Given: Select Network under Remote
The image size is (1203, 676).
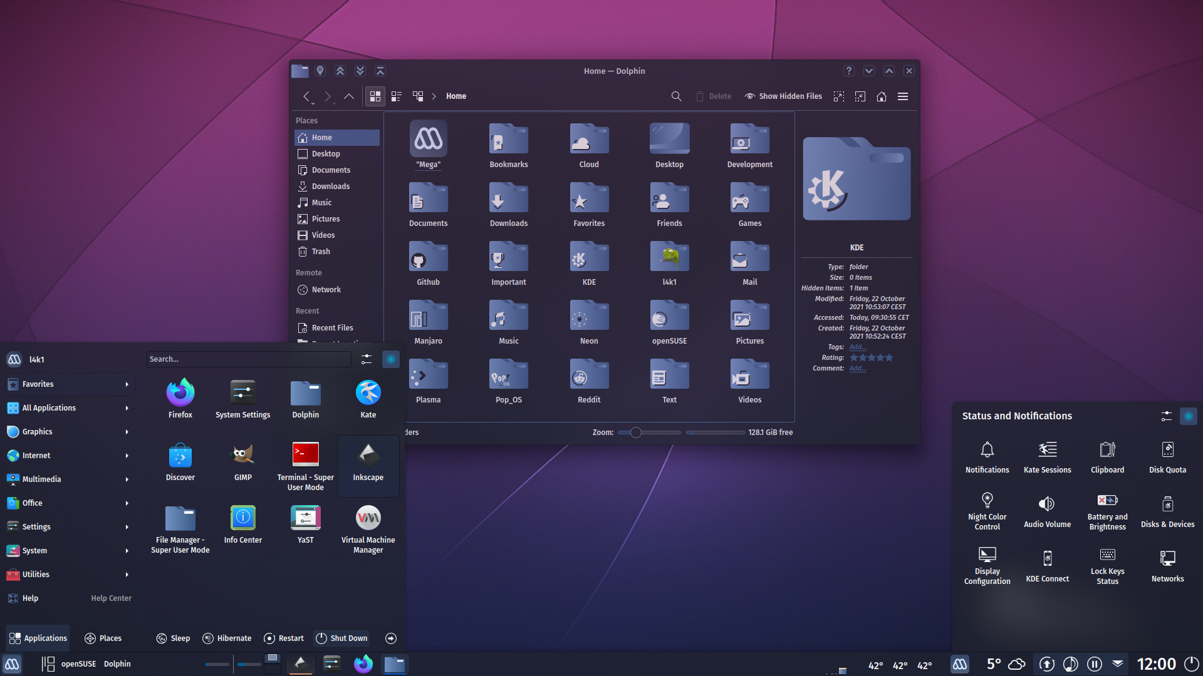Looking at the screenshot, I should (337, 290).
